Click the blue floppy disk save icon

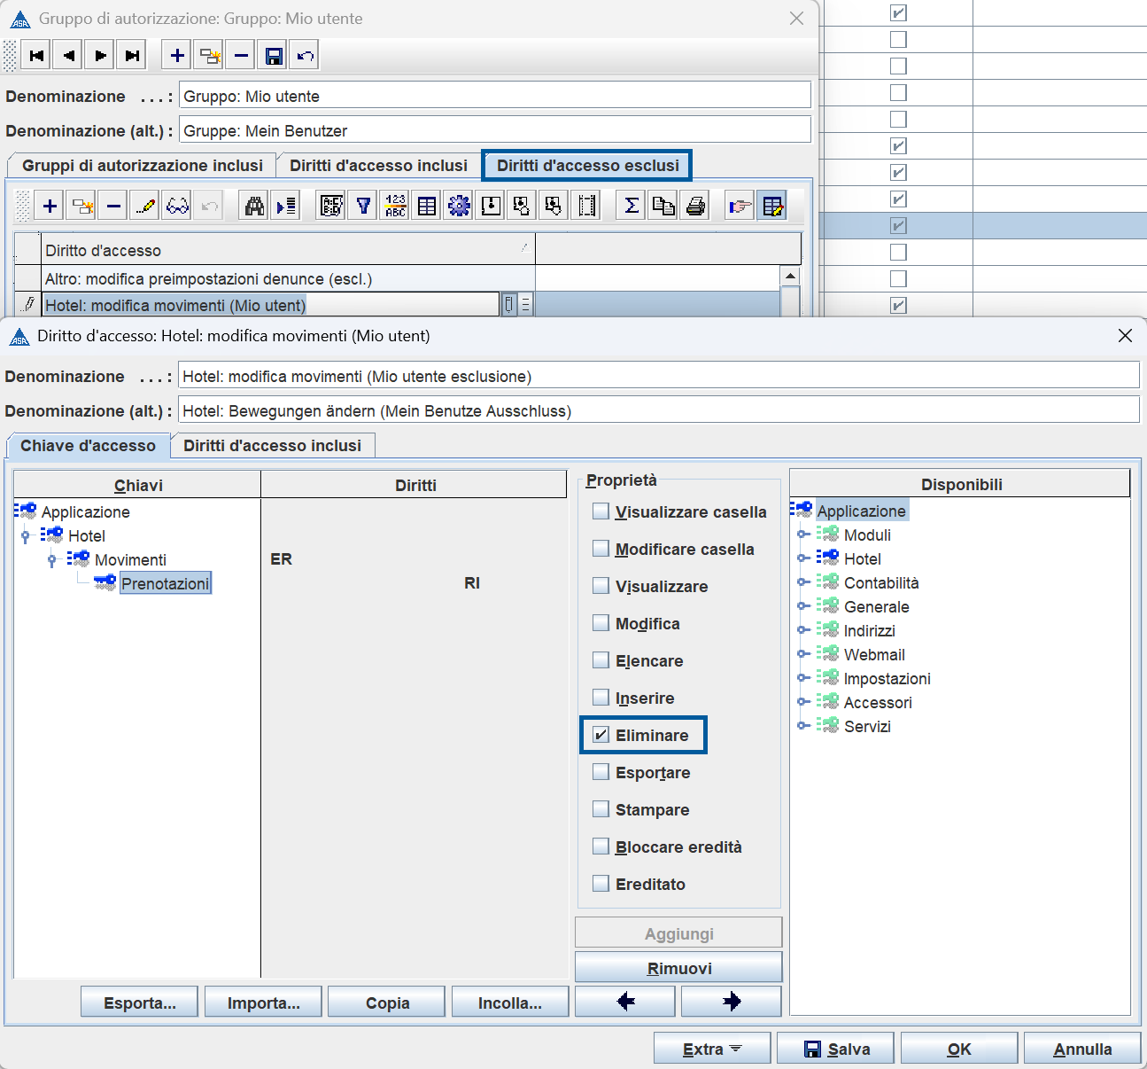(x=274, y=56)
